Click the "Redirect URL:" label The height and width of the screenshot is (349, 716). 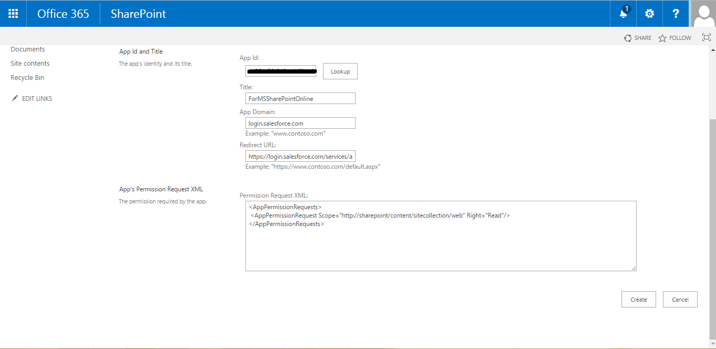[257, 145]
